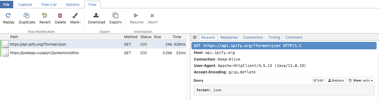Switch to the Capture tab
The width and height of the screenshot is (379, 100).
(x=25, y=5)
